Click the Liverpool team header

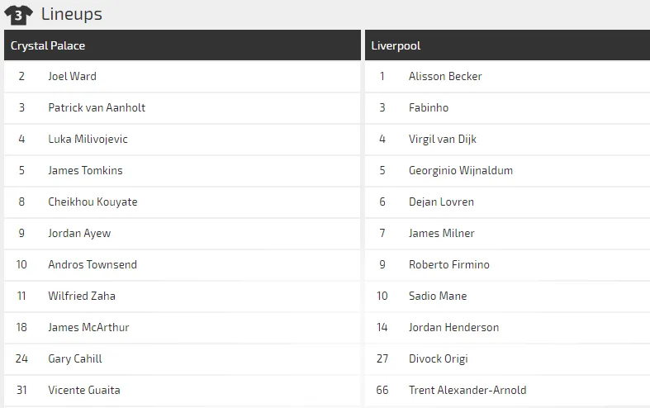[x=396, y=45]
